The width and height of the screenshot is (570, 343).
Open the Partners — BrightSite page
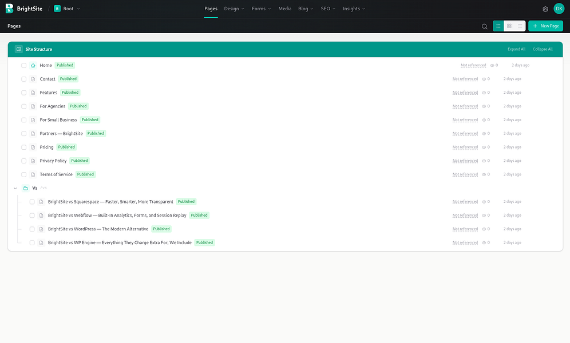61,134
